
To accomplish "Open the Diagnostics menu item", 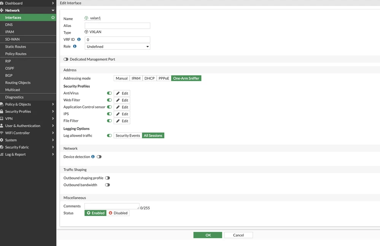I will click(28, 97).
